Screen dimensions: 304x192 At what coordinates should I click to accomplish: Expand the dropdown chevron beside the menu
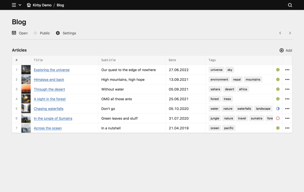20,5
